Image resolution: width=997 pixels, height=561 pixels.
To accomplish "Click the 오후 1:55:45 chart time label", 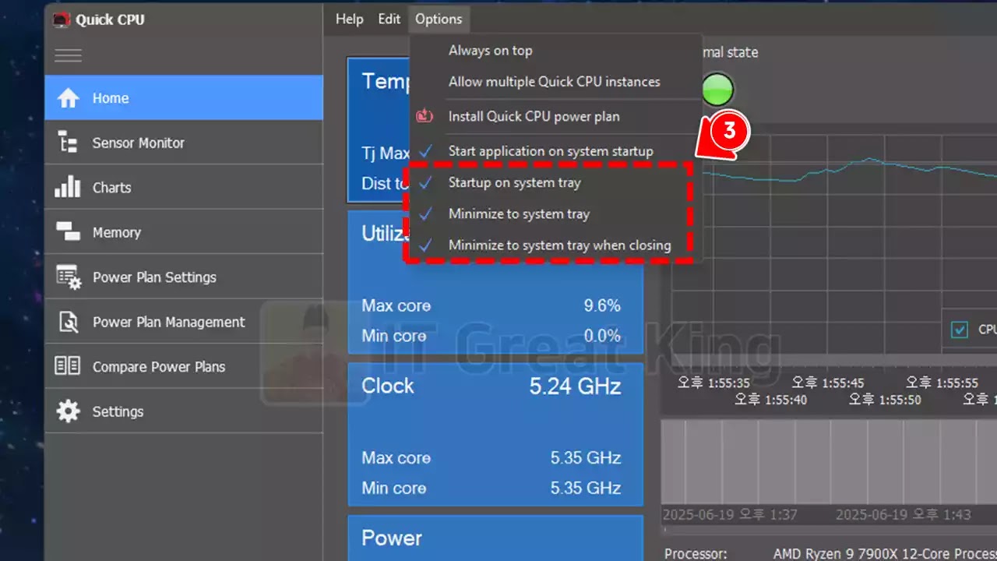I will pyautogui.click(x=828, y=383).
